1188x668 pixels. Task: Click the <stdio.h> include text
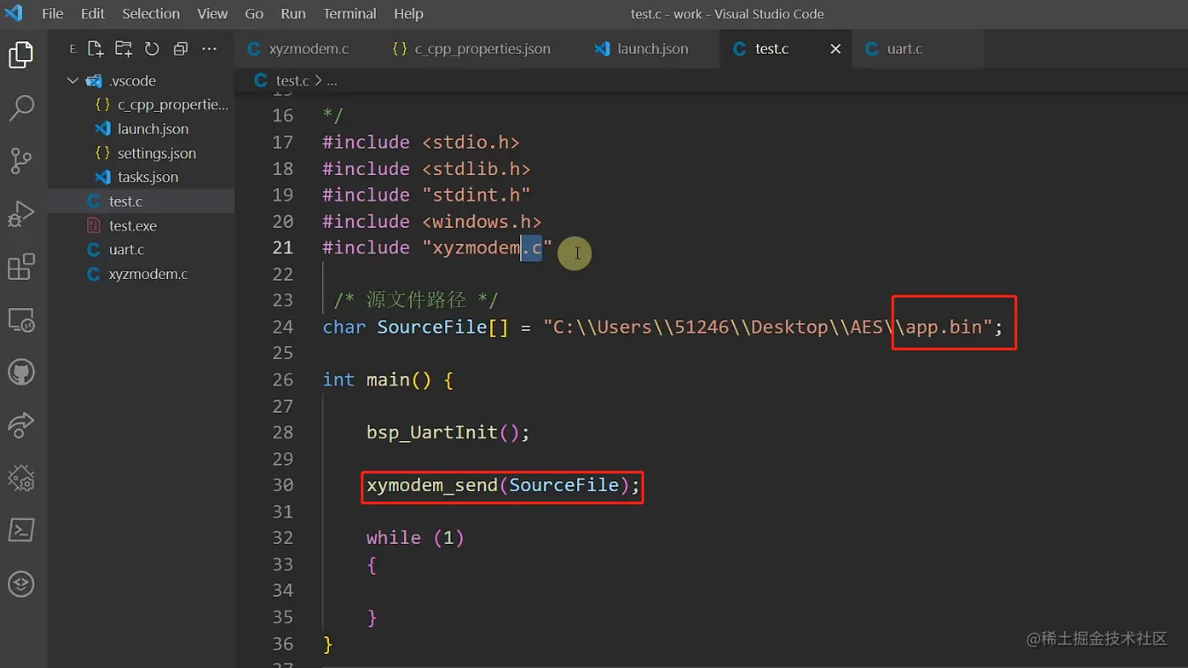point(471,142)
